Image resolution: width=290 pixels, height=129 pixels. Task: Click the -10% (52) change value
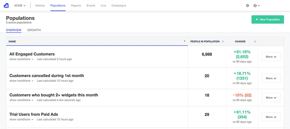[242, 95]
